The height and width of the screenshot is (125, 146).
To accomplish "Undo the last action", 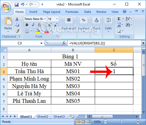I will coord(22,4).
